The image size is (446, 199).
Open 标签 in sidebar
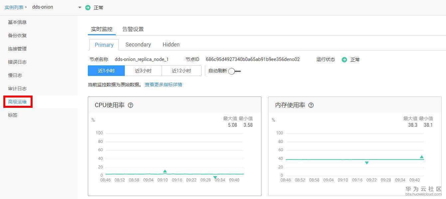click(13, 115)
